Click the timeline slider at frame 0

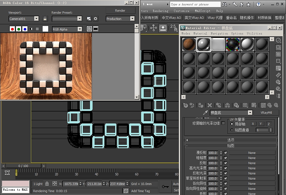pyautogui.click(x=16, y=172)
